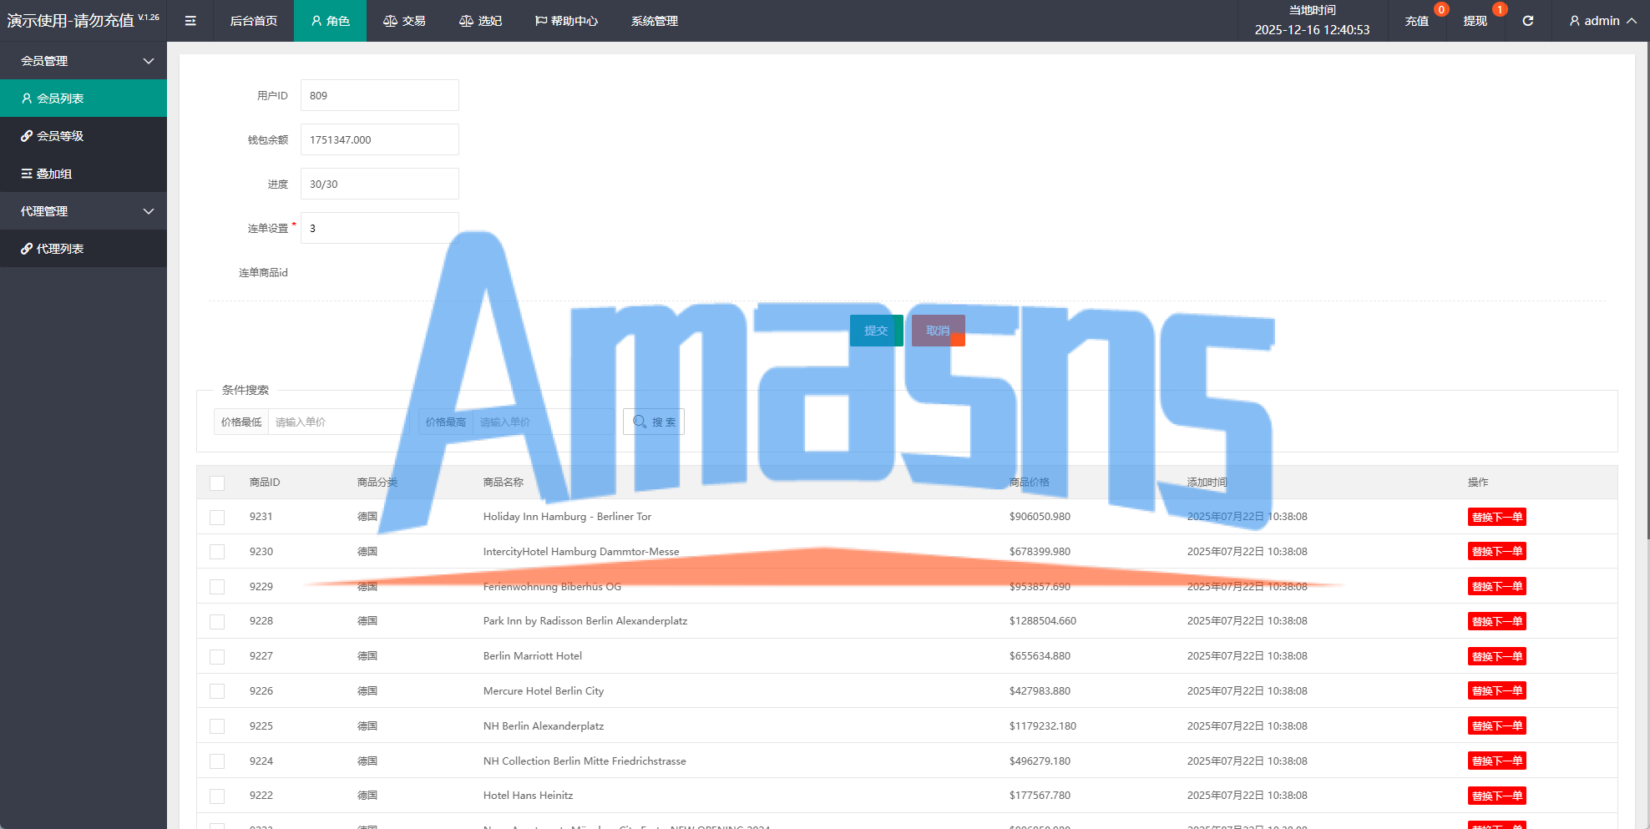Open 会员等级 in the sidebar

(x=84, y=136)
